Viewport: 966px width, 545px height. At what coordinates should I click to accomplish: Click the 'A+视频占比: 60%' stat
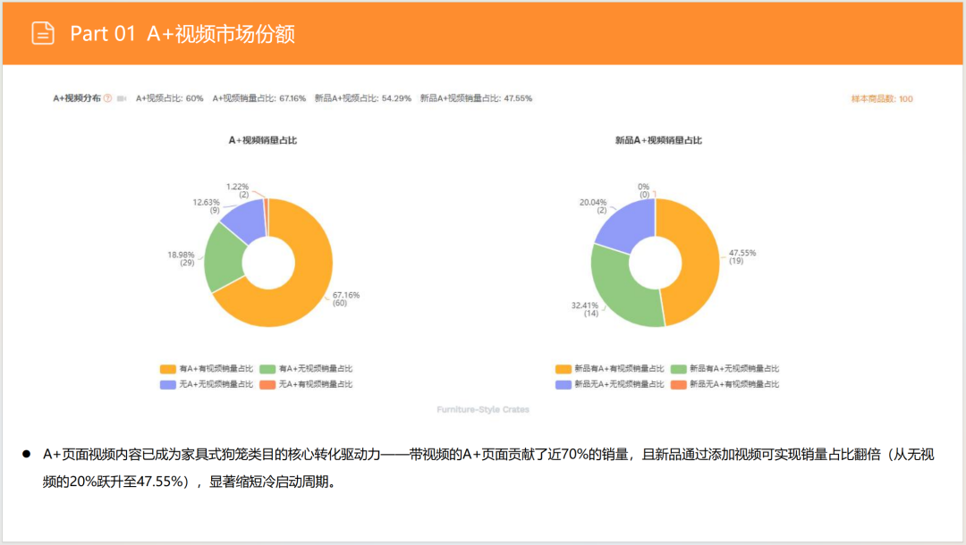point(169,98)
